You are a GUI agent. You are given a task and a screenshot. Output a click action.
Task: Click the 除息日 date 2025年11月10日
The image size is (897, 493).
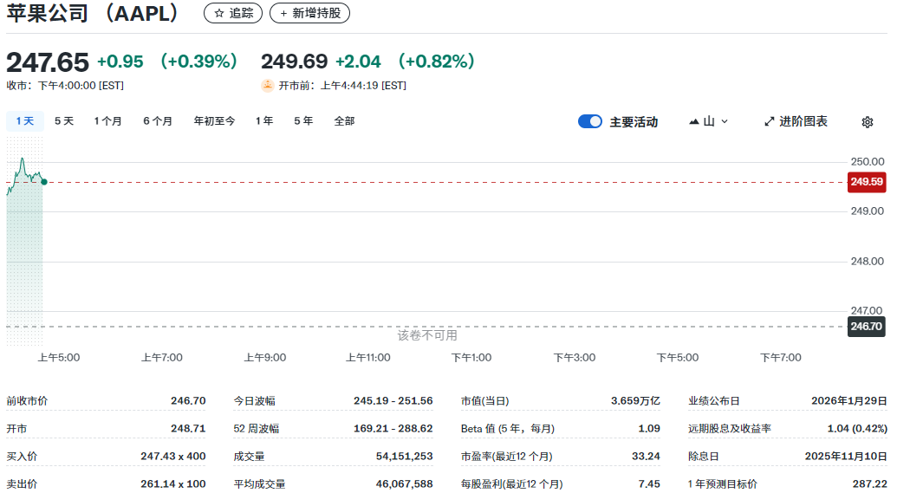point(846,457)
